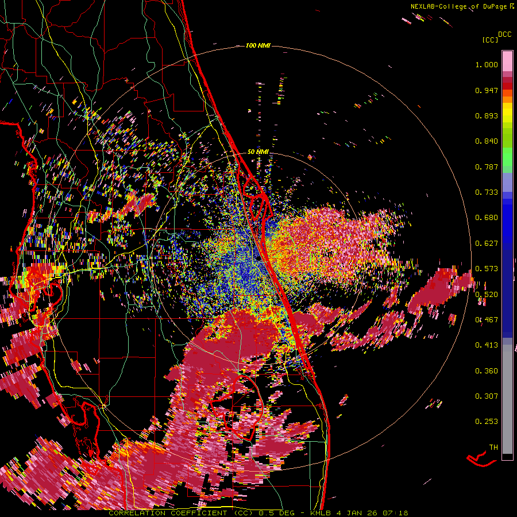Click the 0.360 scale value
The image size is (517, 517).
[487, 371]
